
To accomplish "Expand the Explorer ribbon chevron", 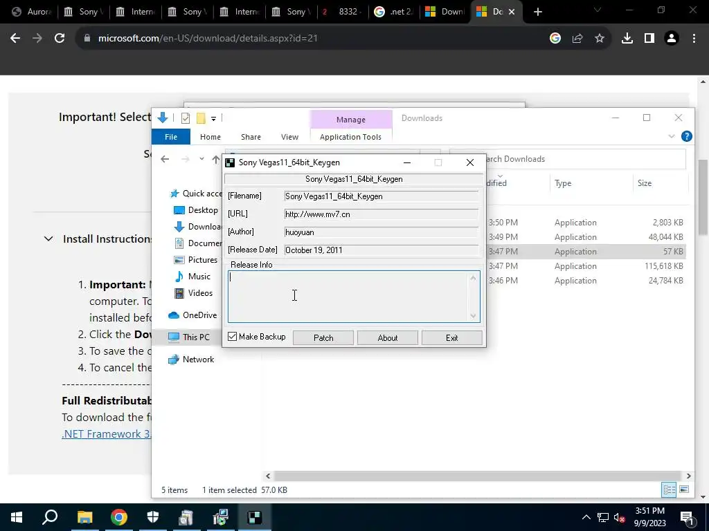I will click(672, 136).
